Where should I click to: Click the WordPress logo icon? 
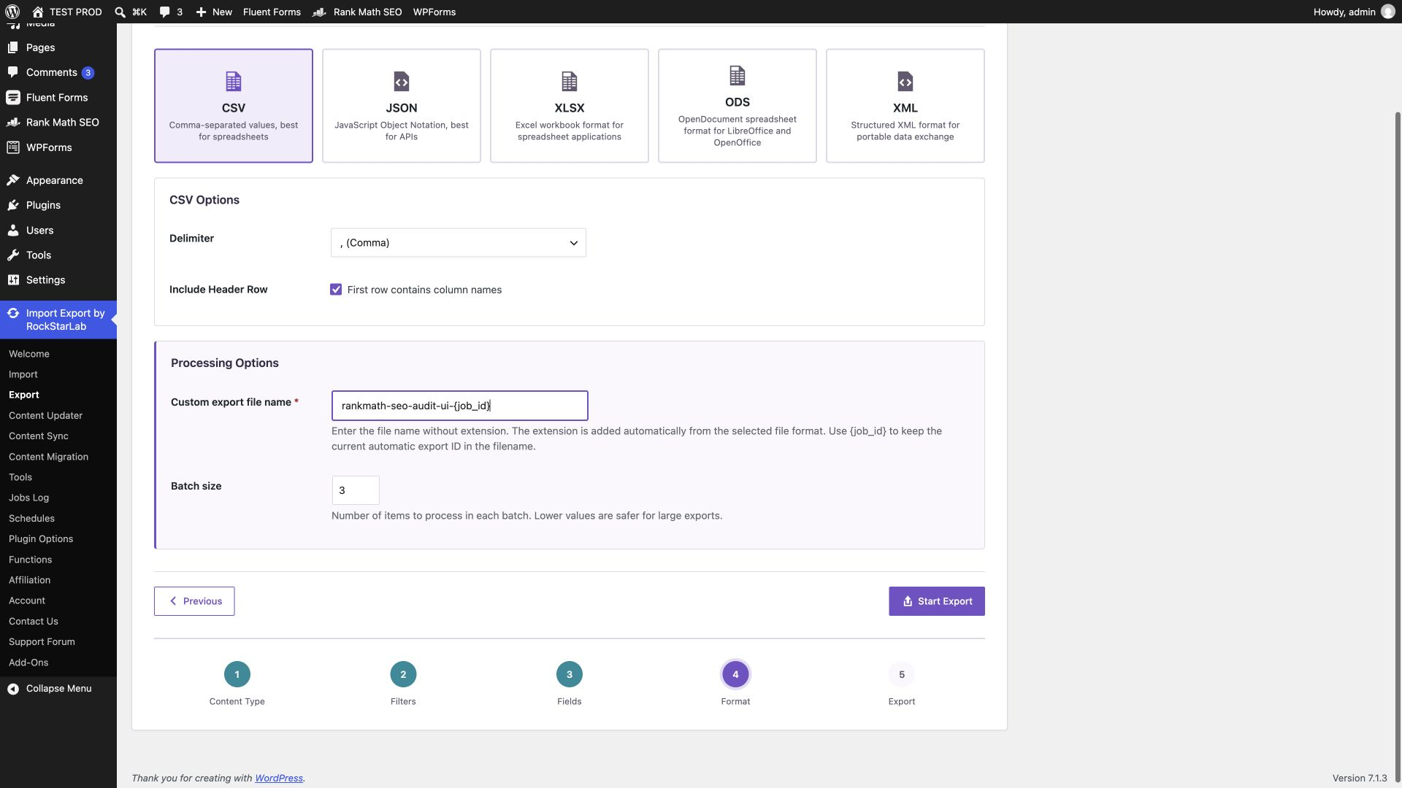tap(12, 12)
